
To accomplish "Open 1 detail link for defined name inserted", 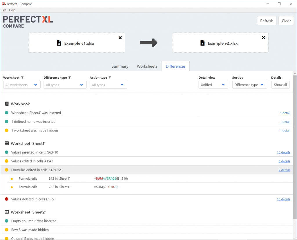I will [285, 122].
